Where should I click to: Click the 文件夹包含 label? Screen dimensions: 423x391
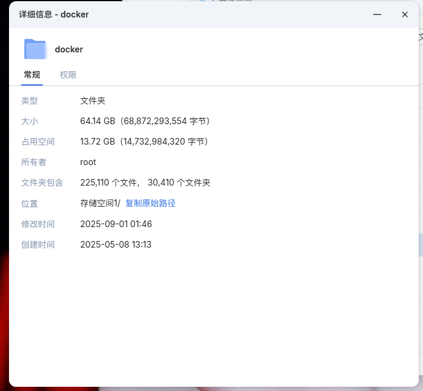(x=42, y=183)
